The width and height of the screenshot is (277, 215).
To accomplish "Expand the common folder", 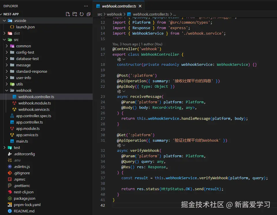I will pos(7,46).
